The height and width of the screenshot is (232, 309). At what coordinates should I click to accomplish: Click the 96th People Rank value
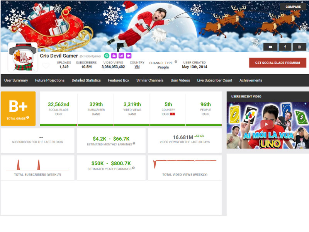pyautogui.click(x=205, y=104)
